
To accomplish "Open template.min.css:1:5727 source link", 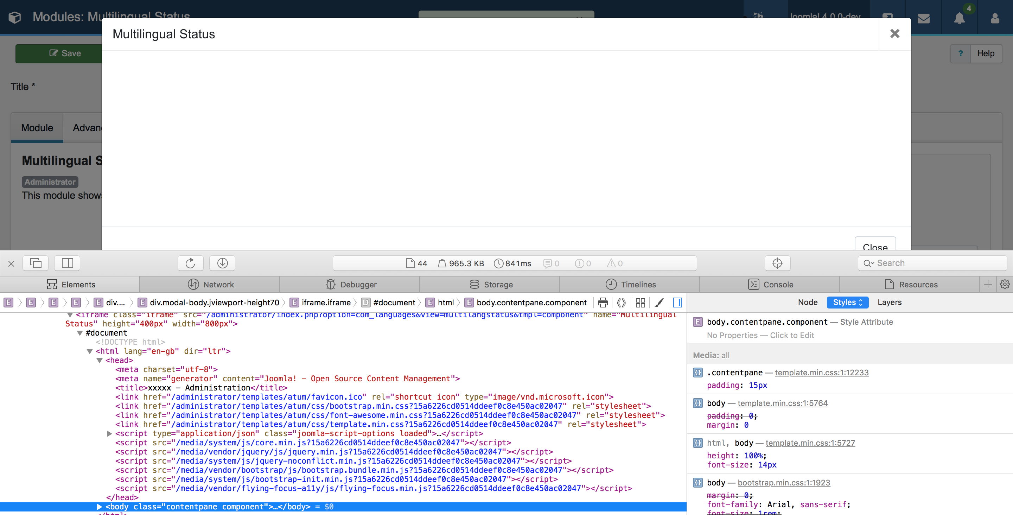I will click(x=810, y=443).
